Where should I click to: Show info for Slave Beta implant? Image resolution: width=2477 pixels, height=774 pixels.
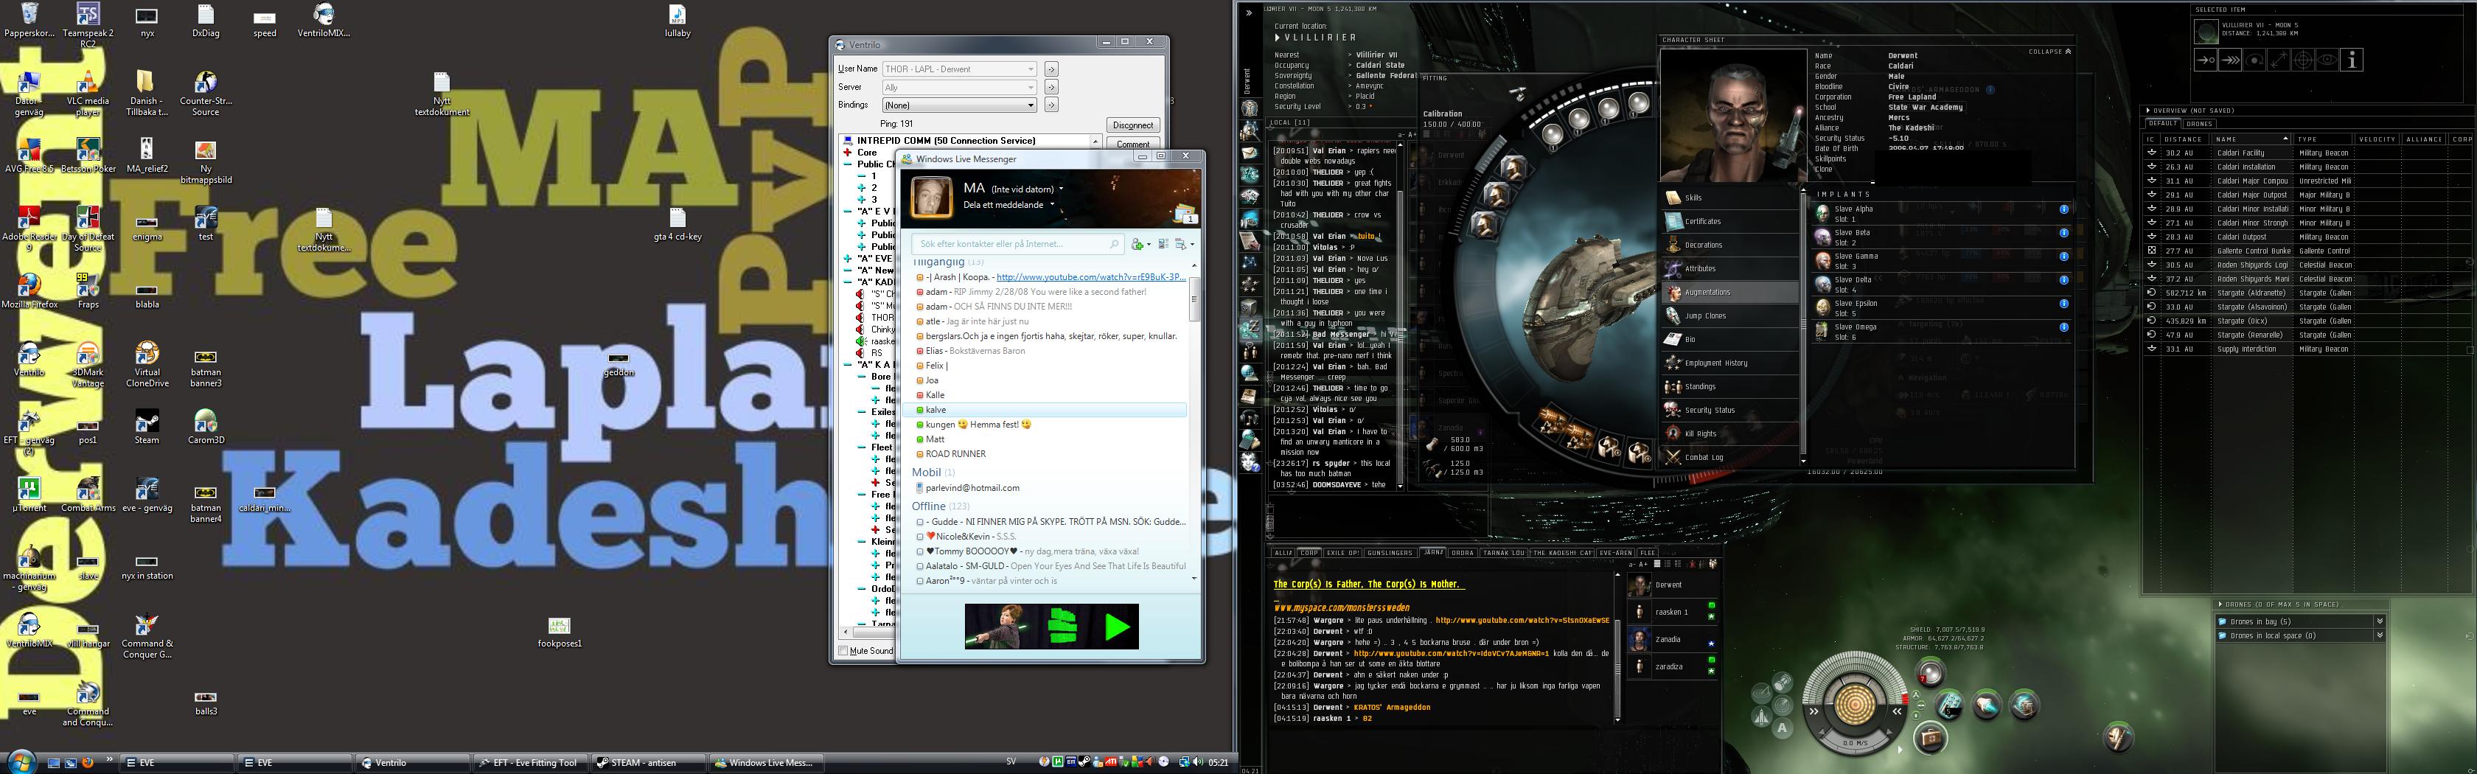2063,233
